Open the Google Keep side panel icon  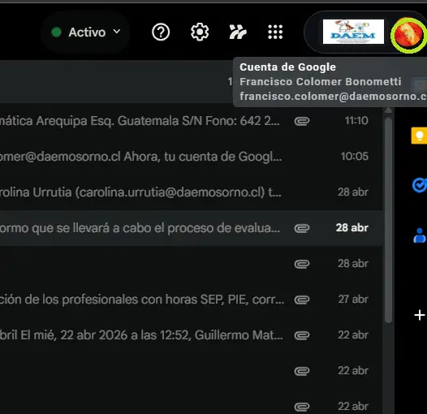tap(419, 136)
